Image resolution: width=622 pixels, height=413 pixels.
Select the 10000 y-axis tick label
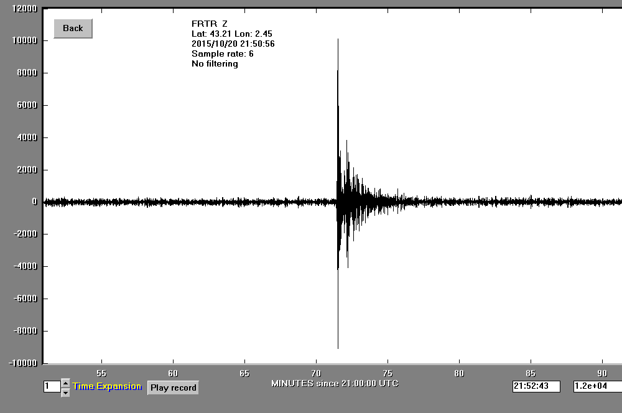25,40
